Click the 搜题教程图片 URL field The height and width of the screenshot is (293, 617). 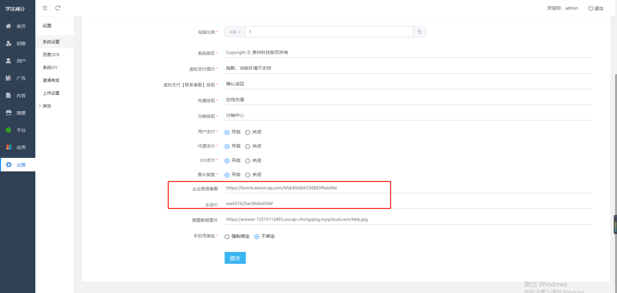pos(408,220)
